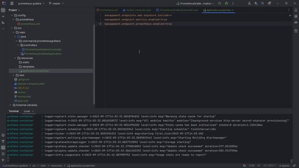
Task: Open the master branch dropdown
Action: click(56, 3)
